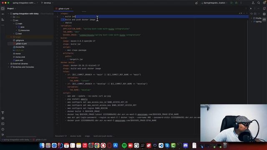Image resolution: width=267 pixels, height=150 pixels.
Task: Click the 'pip install awscli' line
Action: point(77,99)
